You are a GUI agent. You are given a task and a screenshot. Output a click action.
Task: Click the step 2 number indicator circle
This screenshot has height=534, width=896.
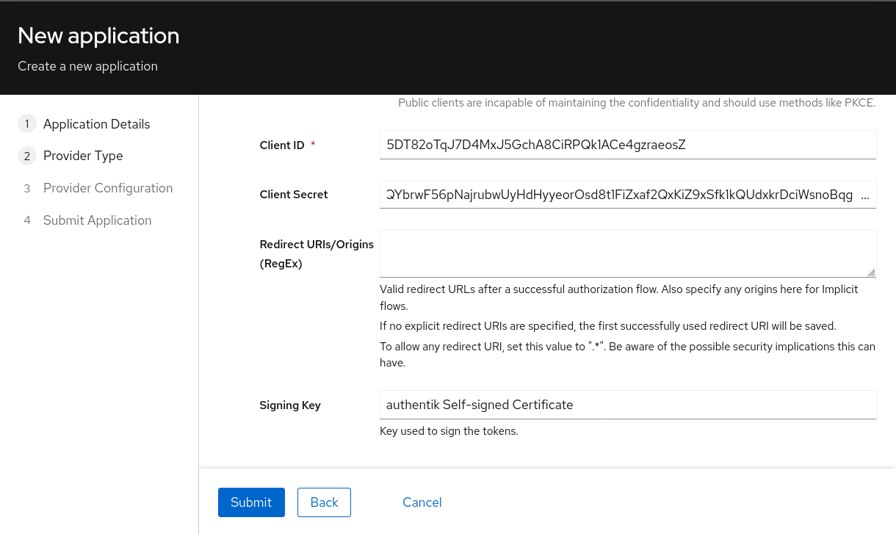(x=27, y=156)
